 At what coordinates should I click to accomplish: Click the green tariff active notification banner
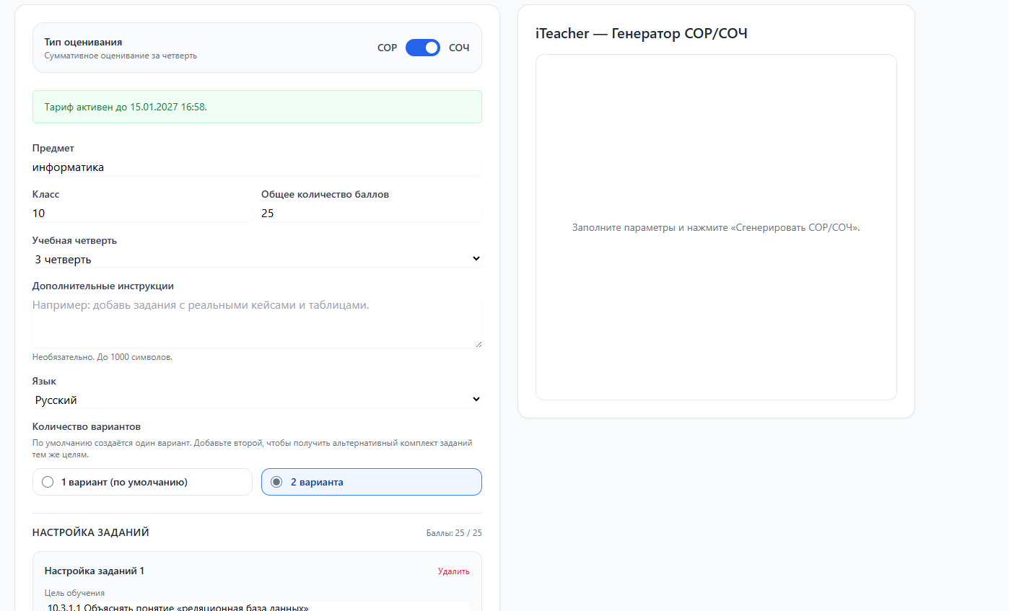pyautogui.click(x=256, y=107)
